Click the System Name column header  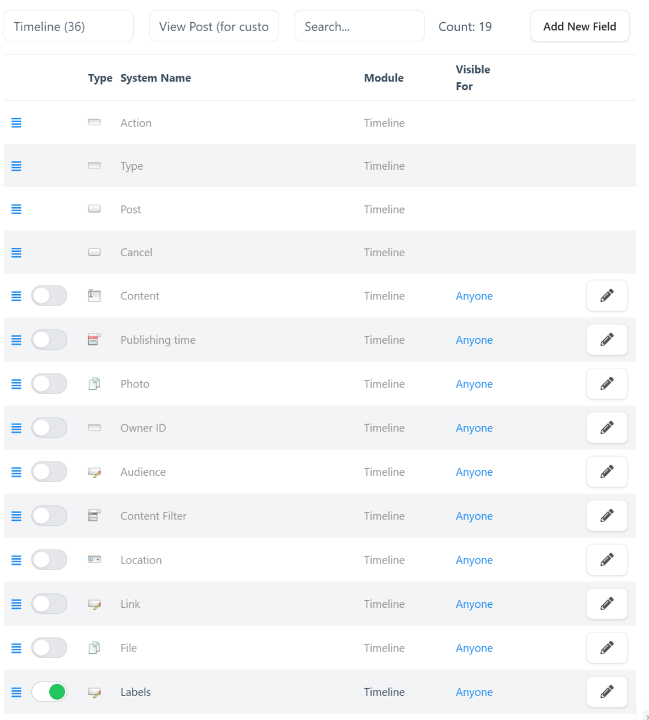(x=155, y=78)
